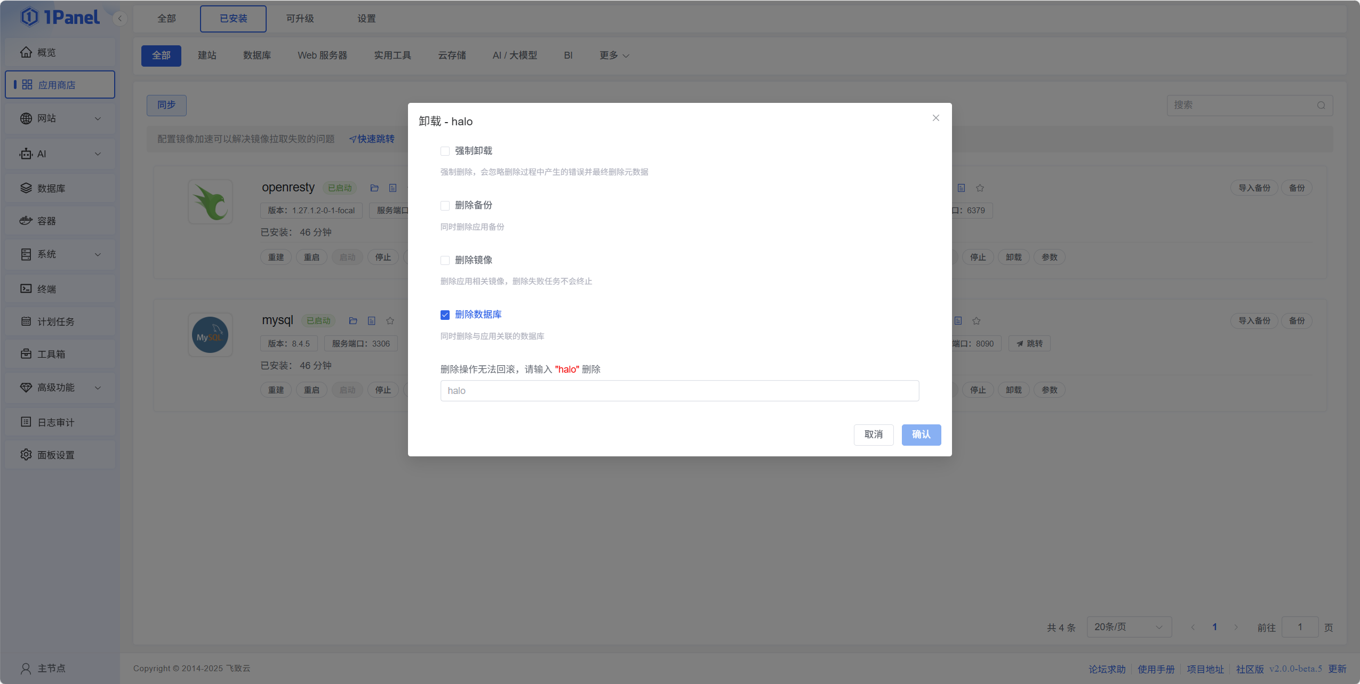Open the 概览 overview sidebar item
This screenshot has width=1360, height=684.
point(60,52)
